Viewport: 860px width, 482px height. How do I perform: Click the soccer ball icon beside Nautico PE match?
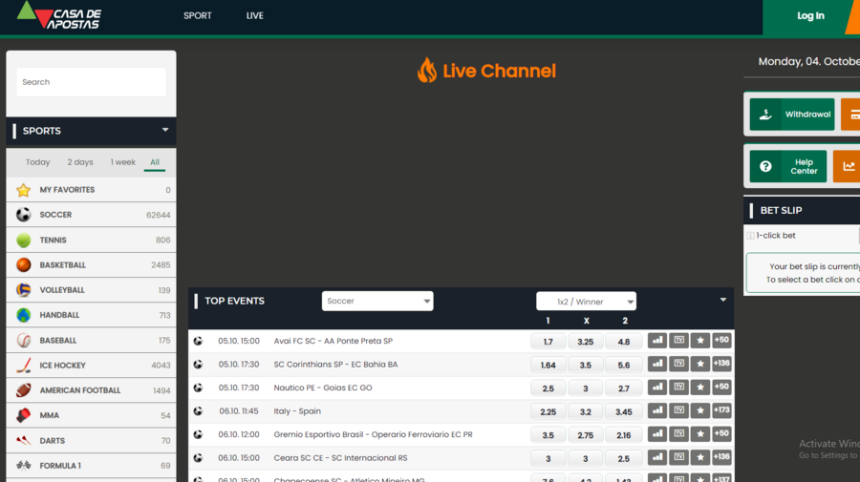pos(198,388)
